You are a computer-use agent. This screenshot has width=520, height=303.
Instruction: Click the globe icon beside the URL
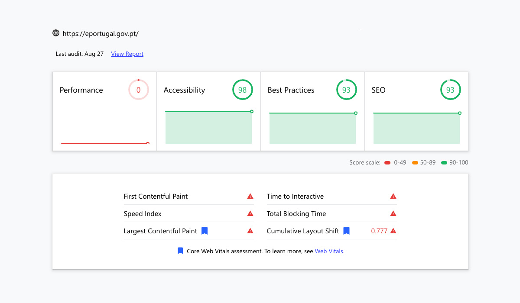coord(56,33)
